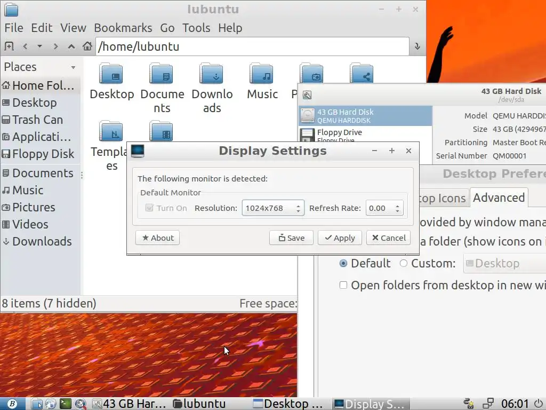Launch file manager from taskbar quick-launch

tap(37, 404)
